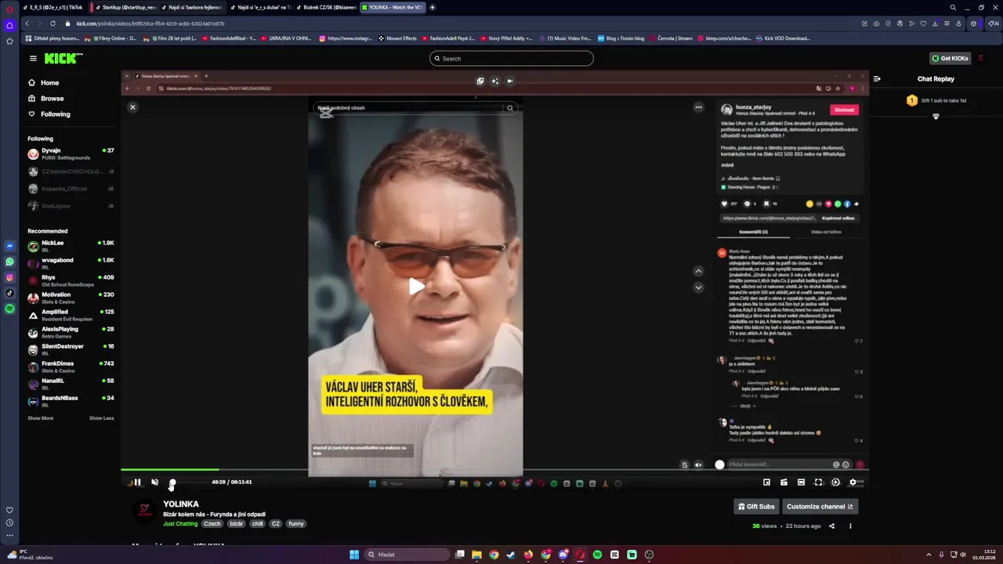Click the Gift Subs button

pyautogui.click(x=756, y=507)
